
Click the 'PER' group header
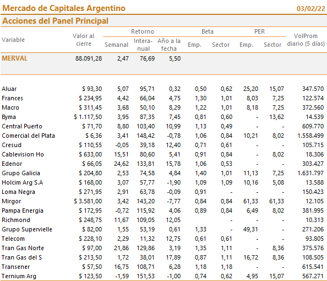[x=259, y=31]
